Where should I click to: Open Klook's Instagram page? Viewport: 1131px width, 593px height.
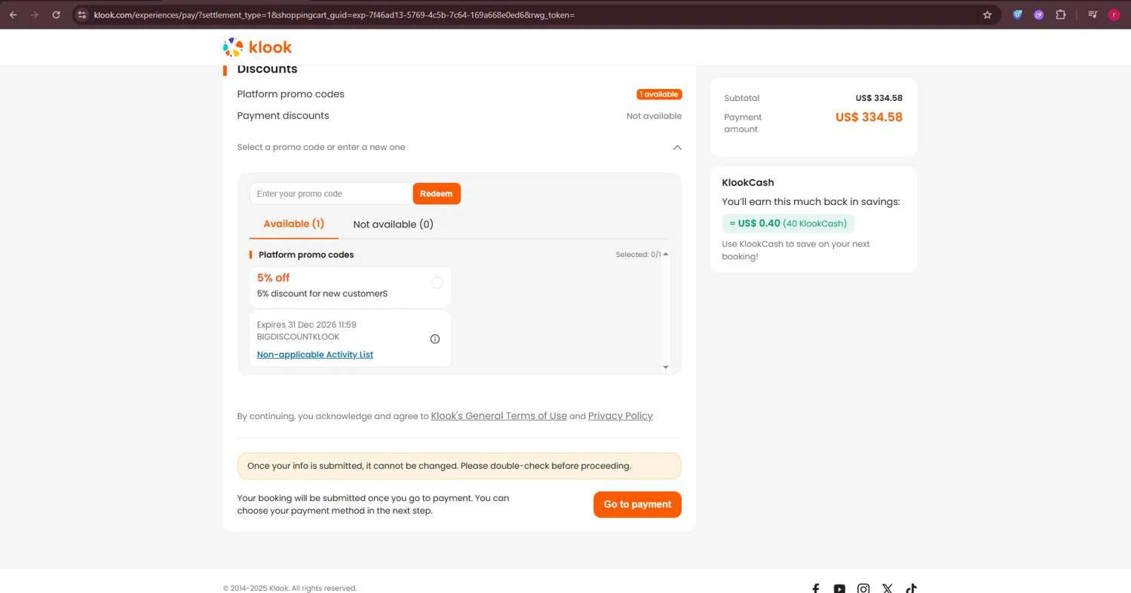(x=863, y=588)
